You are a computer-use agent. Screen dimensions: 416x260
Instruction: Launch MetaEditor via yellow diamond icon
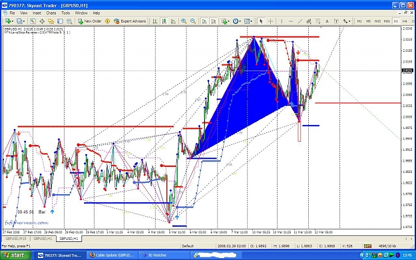(107, 21)
